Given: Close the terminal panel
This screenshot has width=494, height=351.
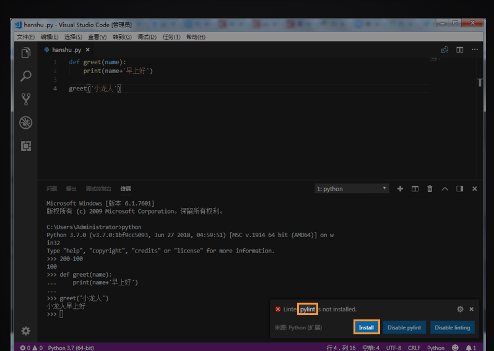Looking at the screenshot, I should click(x=474, y=189).
